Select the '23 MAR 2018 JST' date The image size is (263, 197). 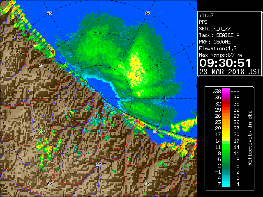tap(230, 72)
